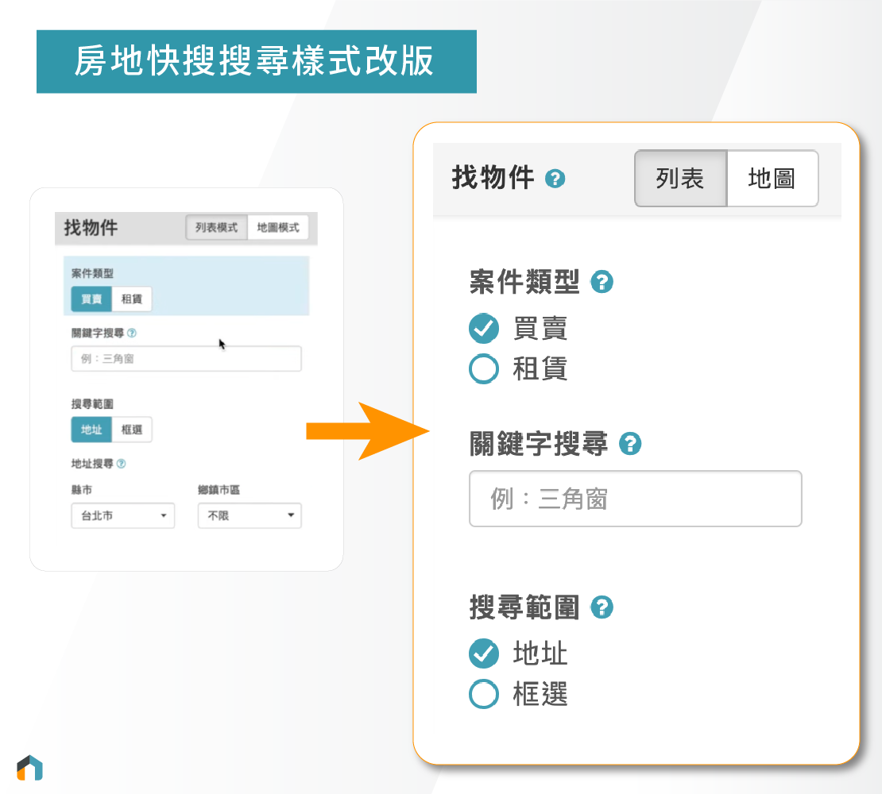This screenshot has height=794, width=882.
Task: Toggle 地址 button in old search range
Action: (x=91, y=430)
